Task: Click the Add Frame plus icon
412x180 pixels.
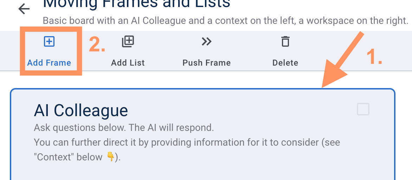Action: (49, 42)
